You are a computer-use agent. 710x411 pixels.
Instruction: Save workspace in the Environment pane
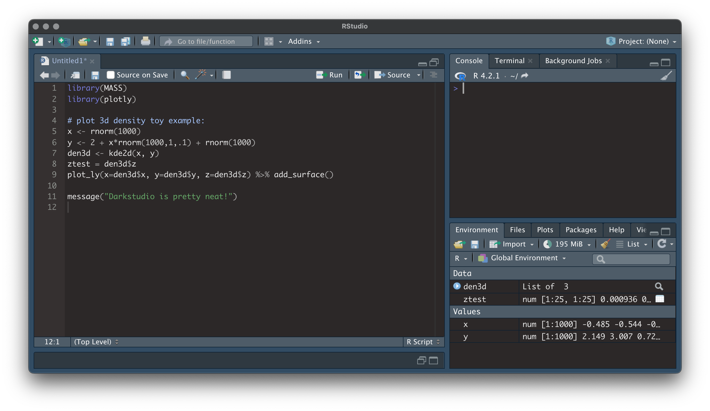click(x=475, y=244)
